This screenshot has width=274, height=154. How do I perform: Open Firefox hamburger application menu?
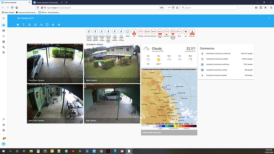[x=271, y=8]
